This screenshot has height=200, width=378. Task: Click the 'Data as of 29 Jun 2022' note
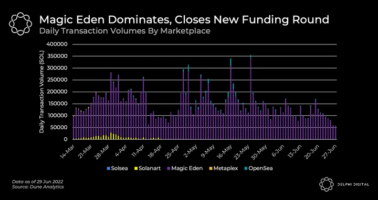(x=38, y=182)
